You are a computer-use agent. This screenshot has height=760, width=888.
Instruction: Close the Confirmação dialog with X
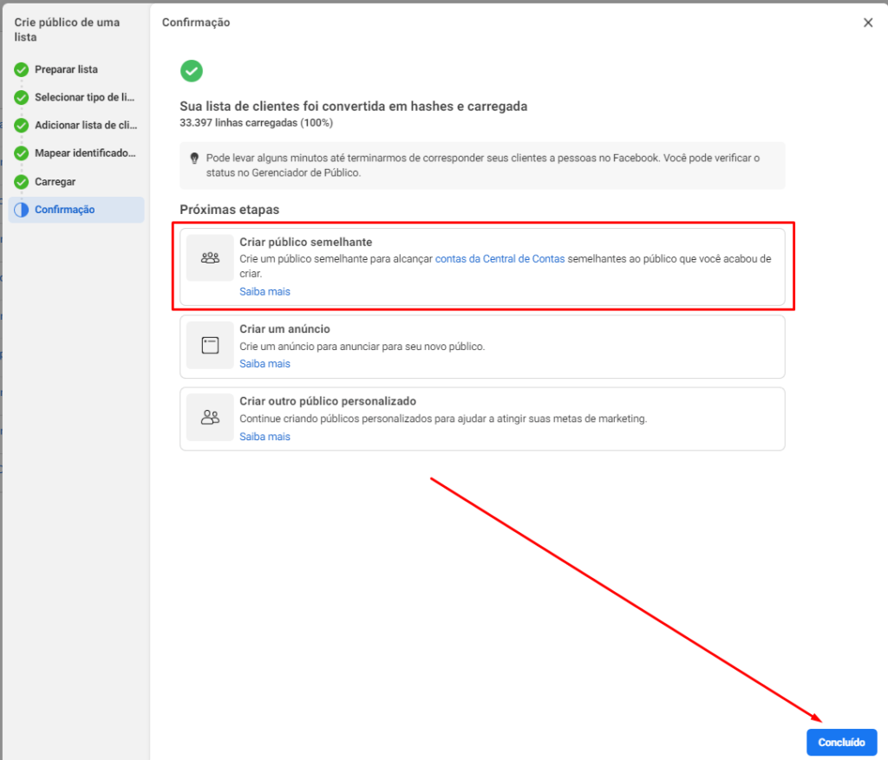tap(867, 23)
